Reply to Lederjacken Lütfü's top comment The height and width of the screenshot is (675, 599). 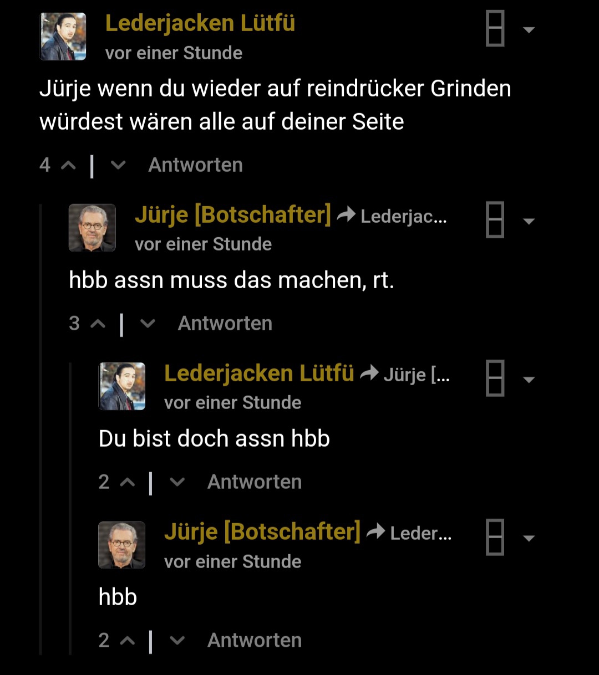tap(195, 165)
